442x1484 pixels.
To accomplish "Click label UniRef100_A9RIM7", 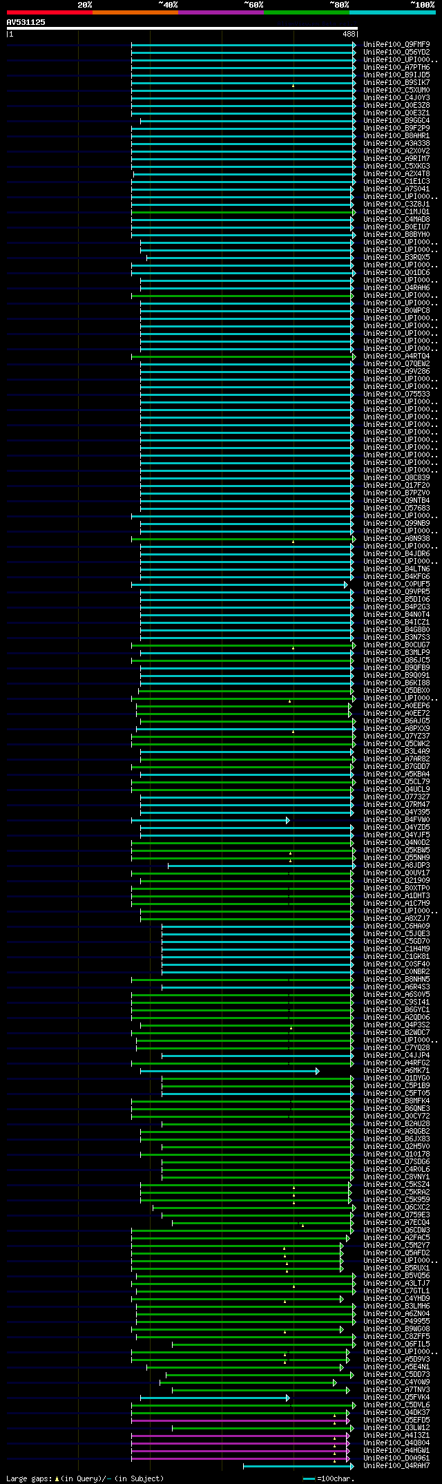I will pos(396,158).
